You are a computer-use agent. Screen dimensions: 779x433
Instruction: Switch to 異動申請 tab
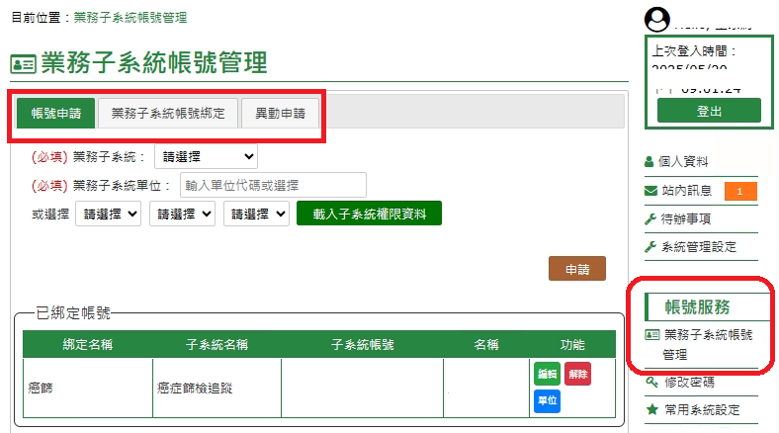pos(280,113)
